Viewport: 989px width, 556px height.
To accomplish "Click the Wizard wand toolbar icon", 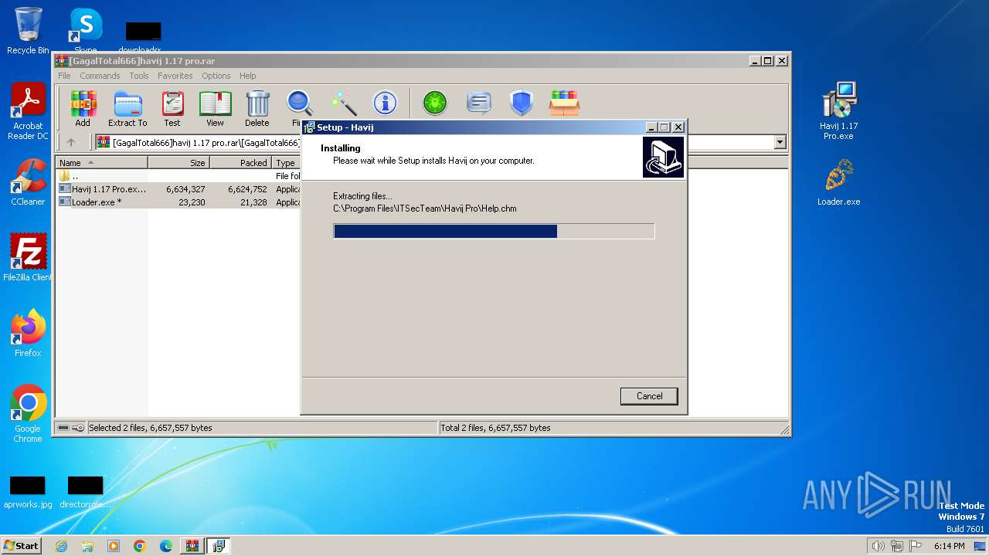I will coord(343,103).
